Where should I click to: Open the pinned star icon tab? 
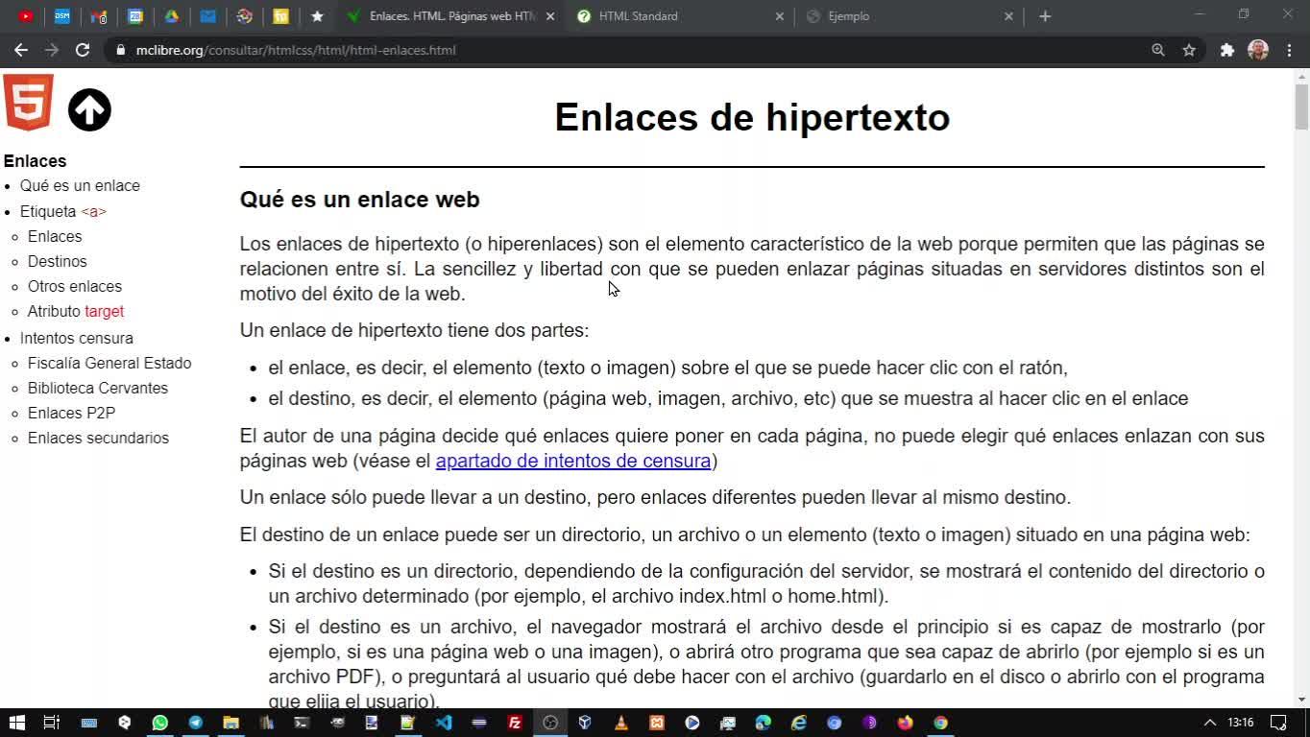[x=318, y=16]
